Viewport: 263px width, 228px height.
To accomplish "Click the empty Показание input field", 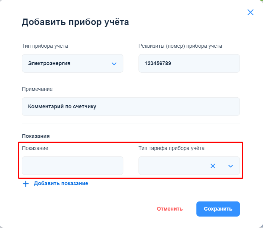I will tap(72, 166).
